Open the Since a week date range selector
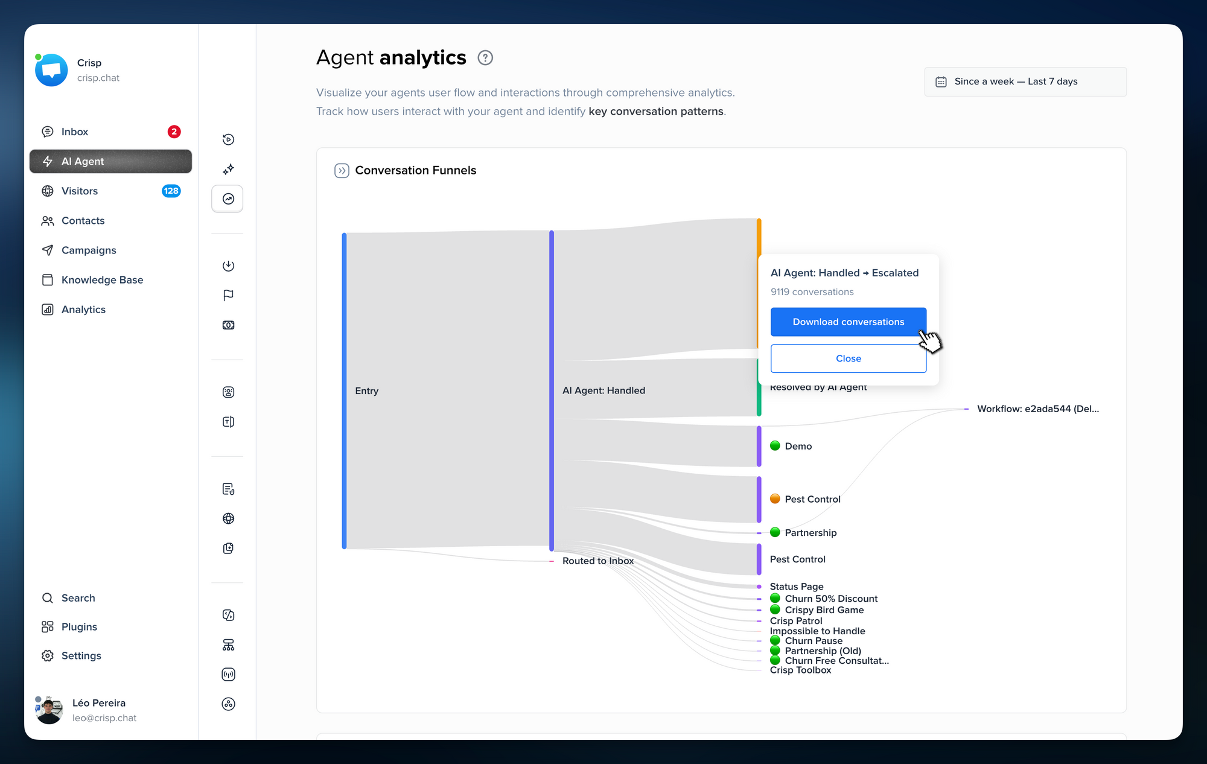Image resolution: width=1207 pixels, height=764 pixels. click(1025, 81)
